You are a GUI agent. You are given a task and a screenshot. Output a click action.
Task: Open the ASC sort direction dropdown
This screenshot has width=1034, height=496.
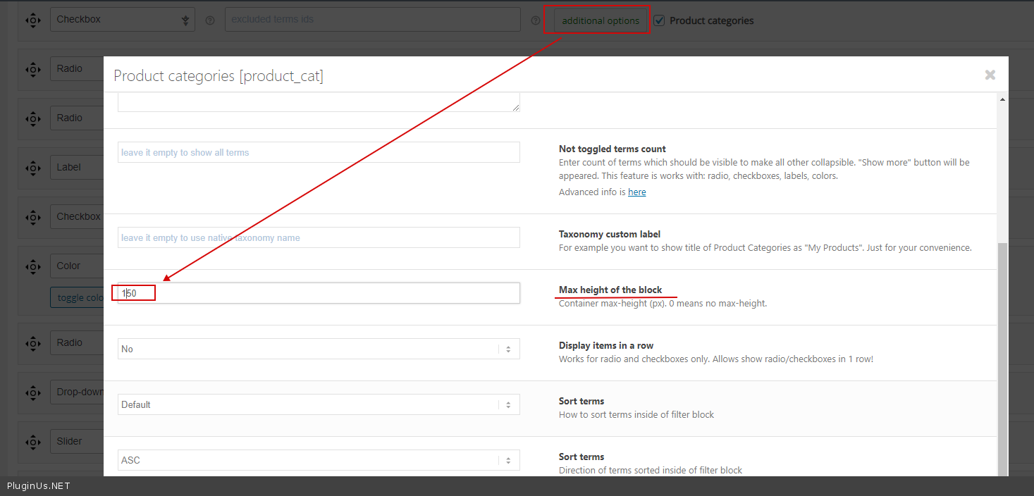[319, 460]
